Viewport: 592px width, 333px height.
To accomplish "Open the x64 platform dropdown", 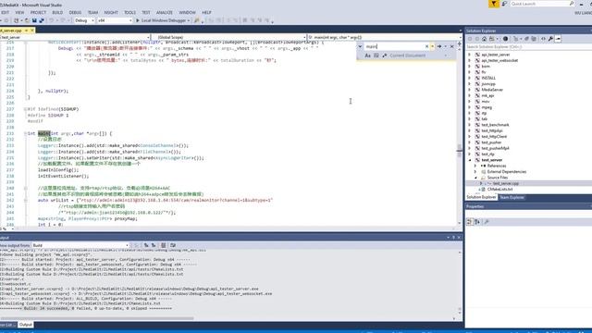I will [115, 20].
